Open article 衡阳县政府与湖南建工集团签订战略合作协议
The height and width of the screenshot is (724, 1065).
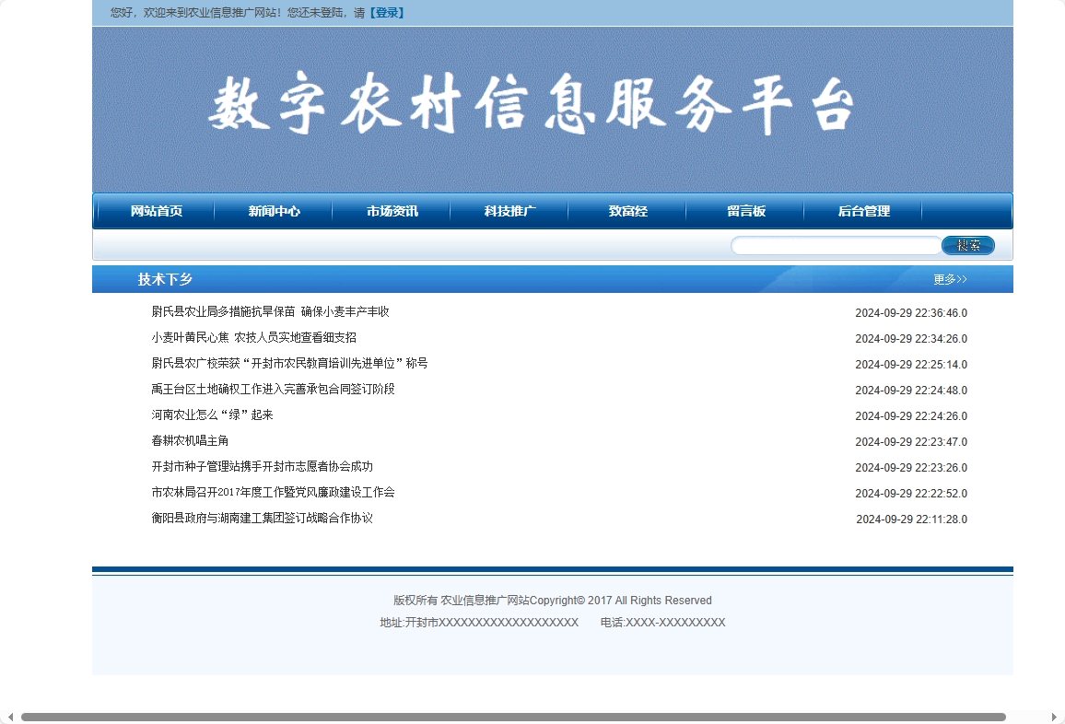click(262, 518)
